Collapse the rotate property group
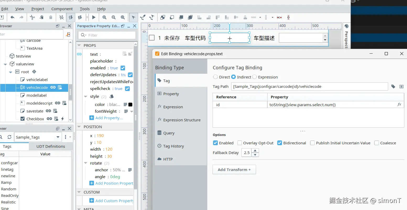407x210 pixels. (x=85, y=163)
